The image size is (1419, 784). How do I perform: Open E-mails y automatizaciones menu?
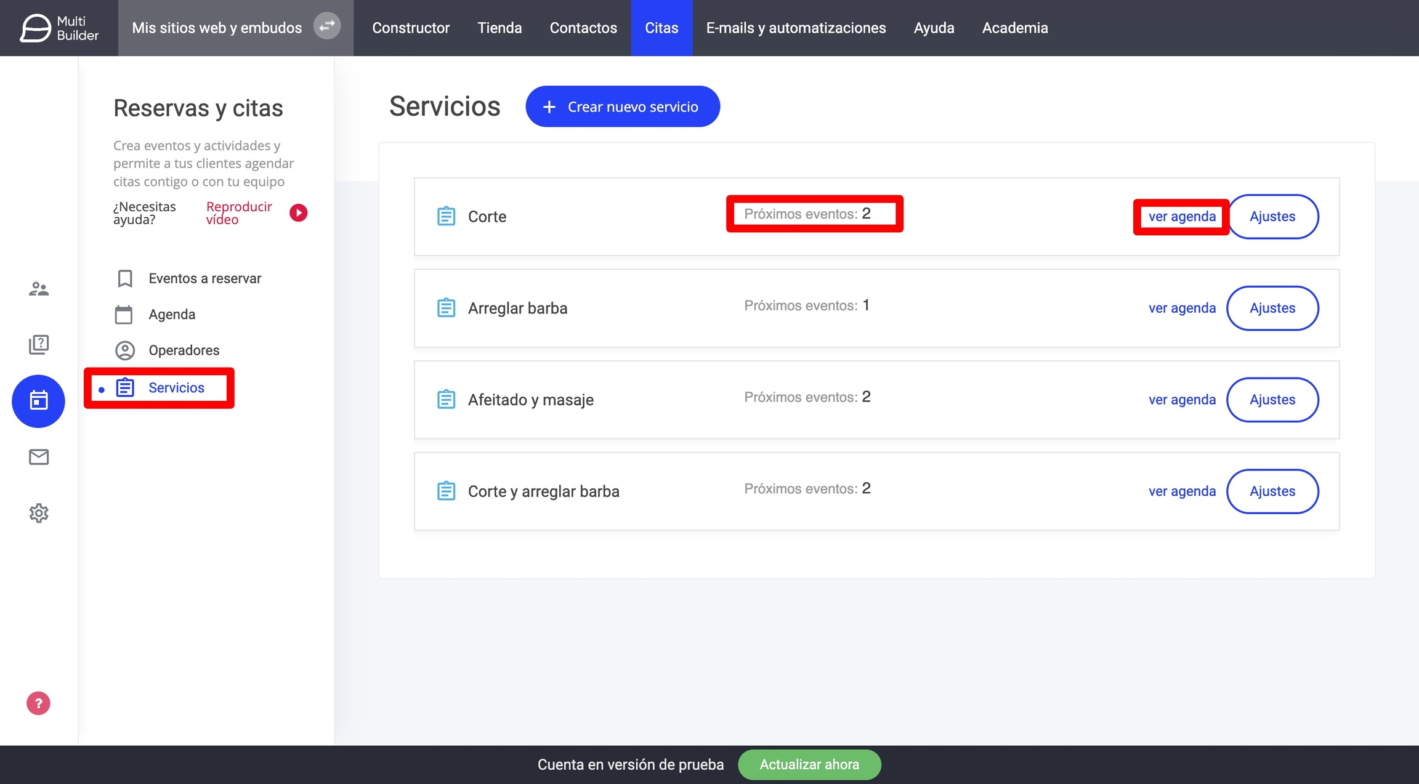pyautogui.click(x=796, y=28)
